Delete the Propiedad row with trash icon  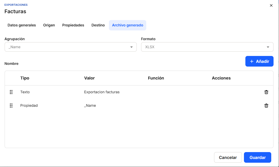[266, 106]
